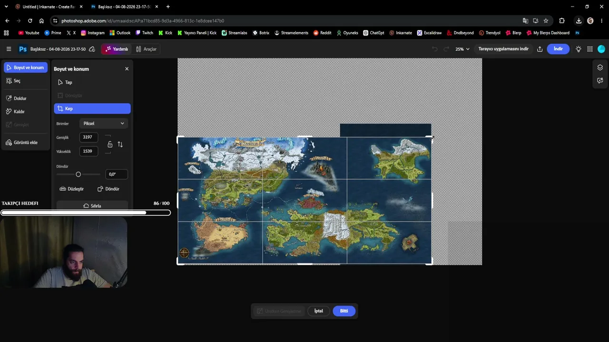Close the Boyut ve konum panel
Screen dimensions: 609x342
coord(127,69)
